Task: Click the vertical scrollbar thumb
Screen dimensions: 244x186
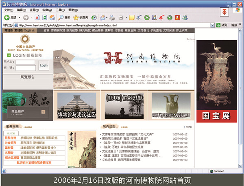Action: point(240,88)
